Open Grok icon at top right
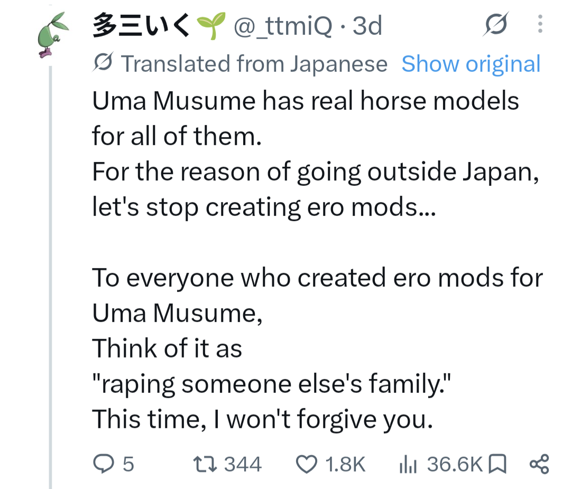Viewport: 571px width, 489px height. pos(496,24)
